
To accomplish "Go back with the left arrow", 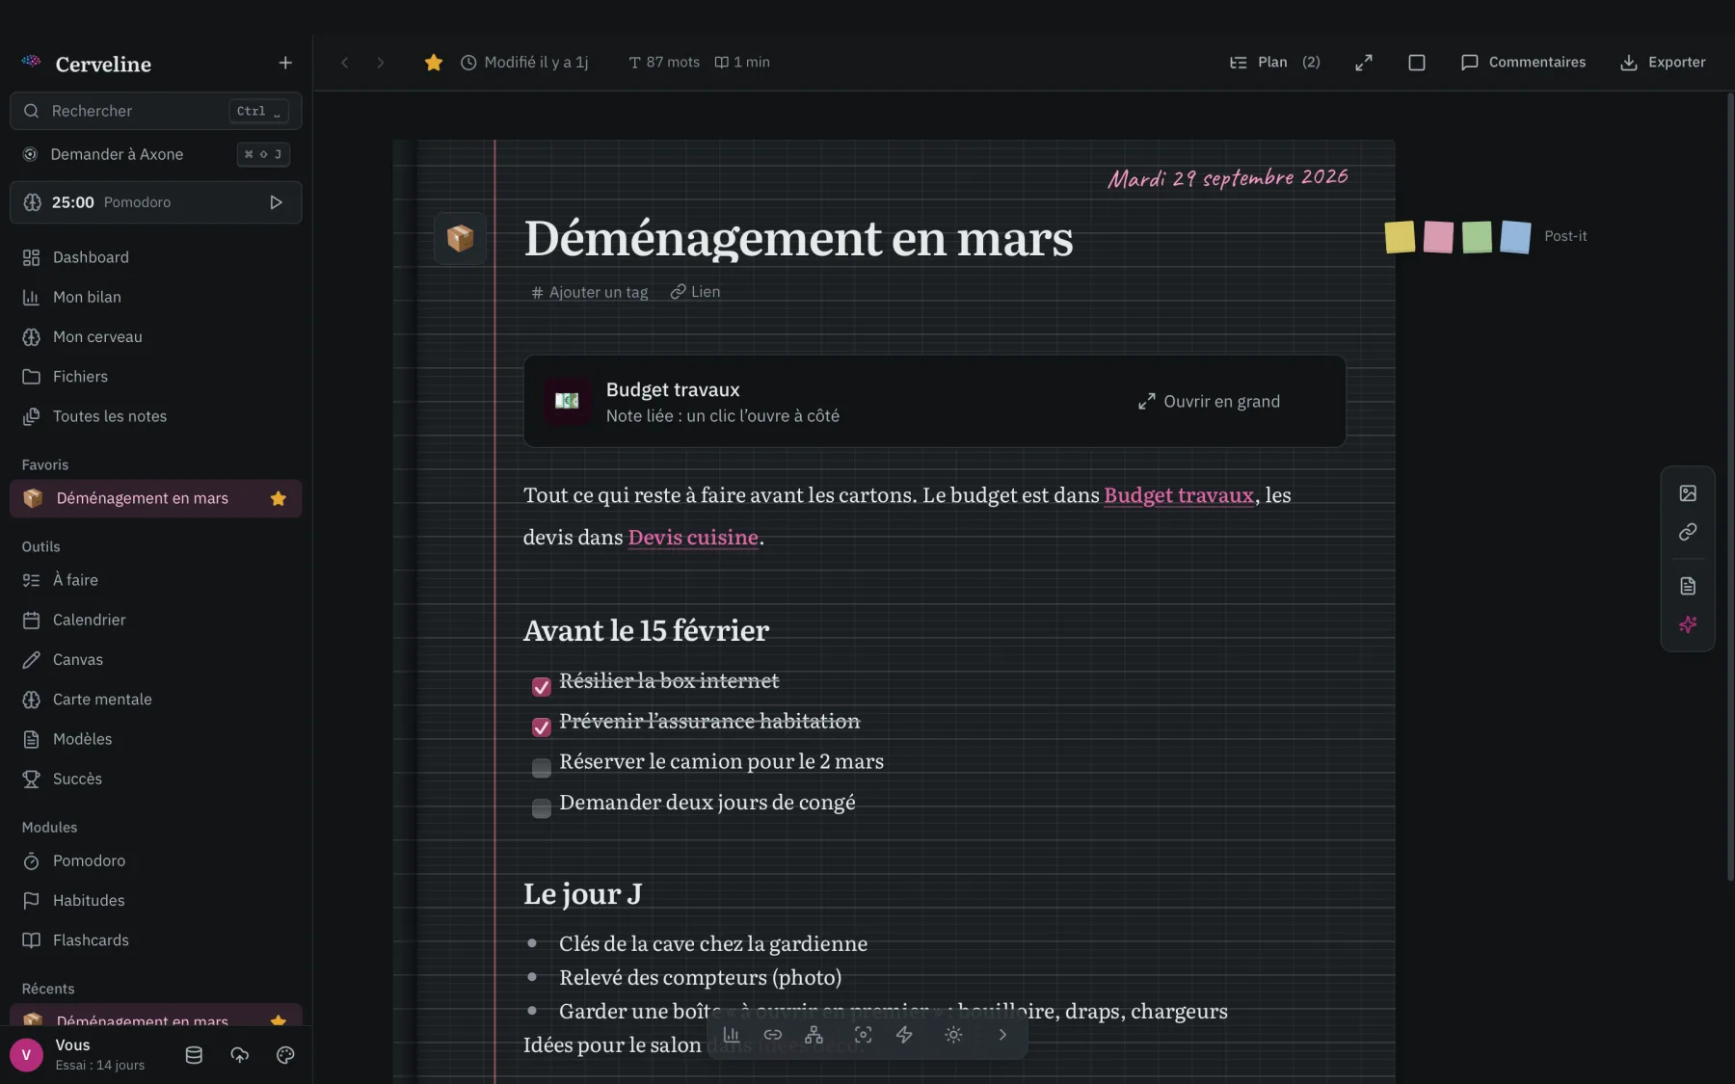I will click(344, 63).
